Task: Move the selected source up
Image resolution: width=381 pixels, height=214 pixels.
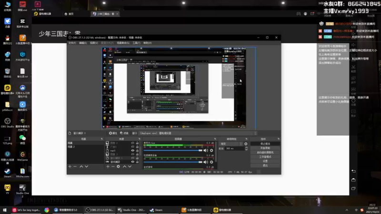Action: (x=124, y=166)
